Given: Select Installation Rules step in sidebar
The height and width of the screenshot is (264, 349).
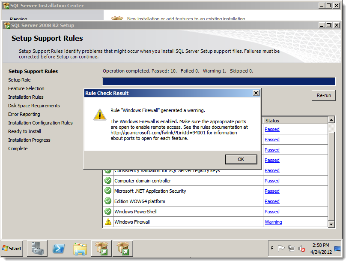Looking at the screenshot, I should point(26,97).
